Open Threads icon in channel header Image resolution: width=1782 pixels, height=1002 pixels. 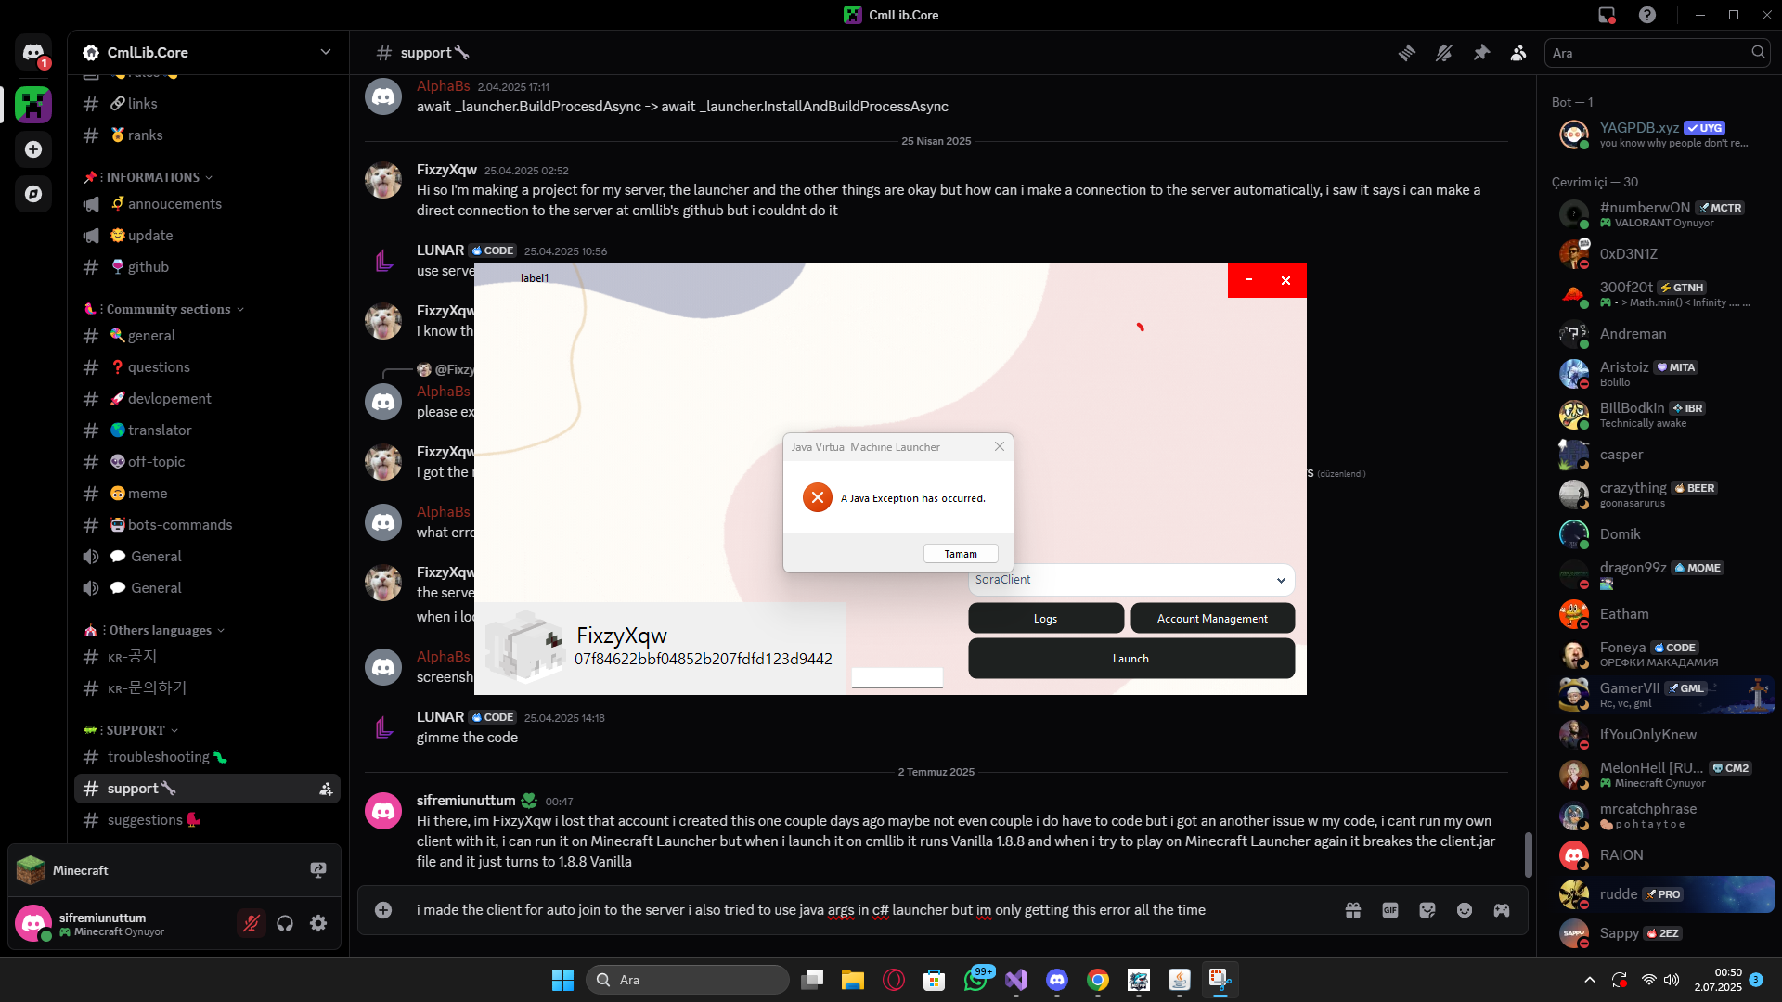pyautogui.click(x=1406, y=53)
